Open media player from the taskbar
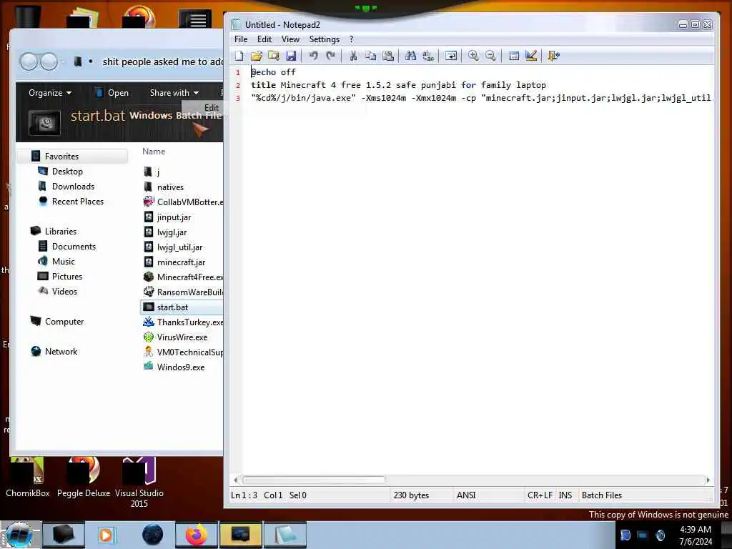732x549 pixels. click(107, 535)
